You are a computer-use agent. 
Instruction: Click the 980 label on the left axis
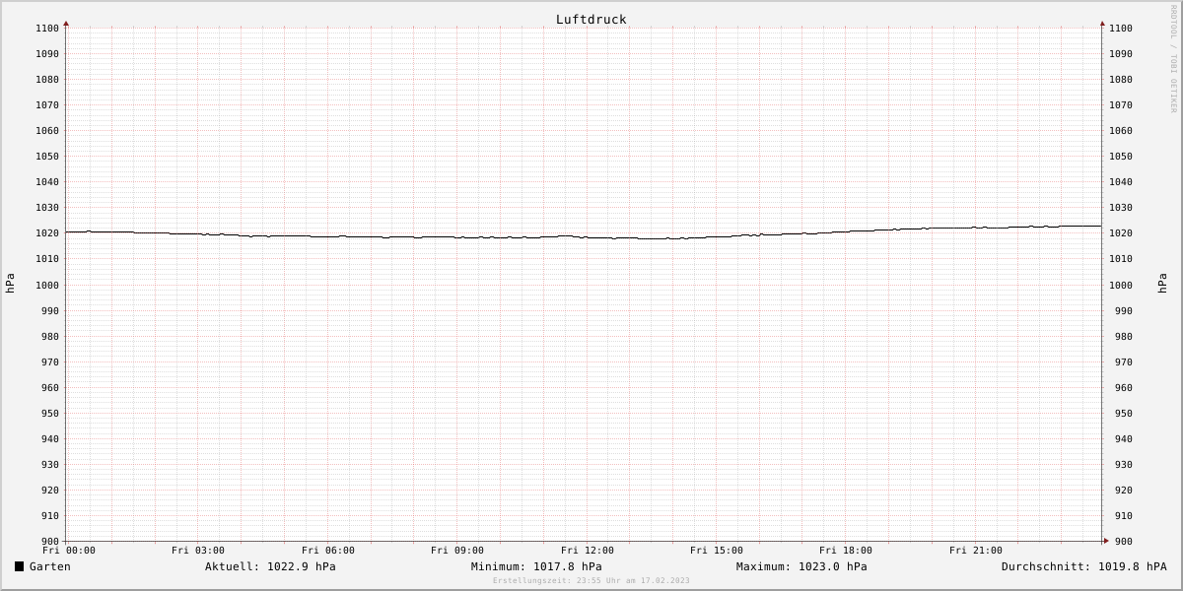pyautogui.click(x=50, y=337)
